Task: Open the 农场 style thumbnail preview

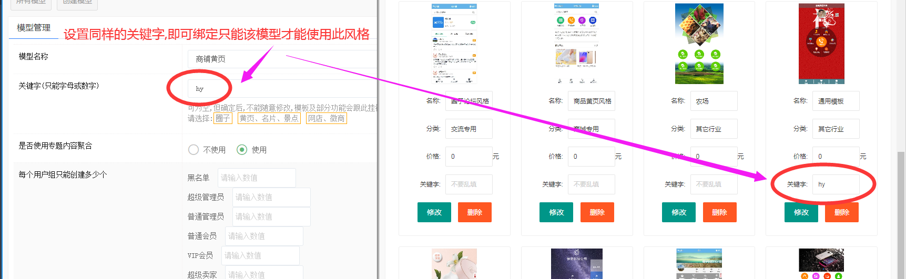Action: pyautogui.click(x=699, y=44)
